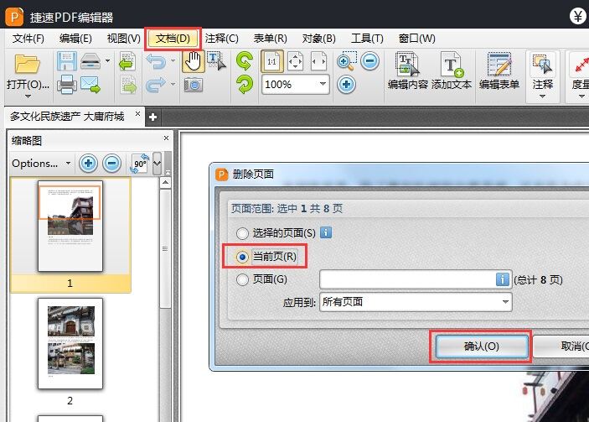
Task: Click info icon inside page range field
Action: (502, 279)
